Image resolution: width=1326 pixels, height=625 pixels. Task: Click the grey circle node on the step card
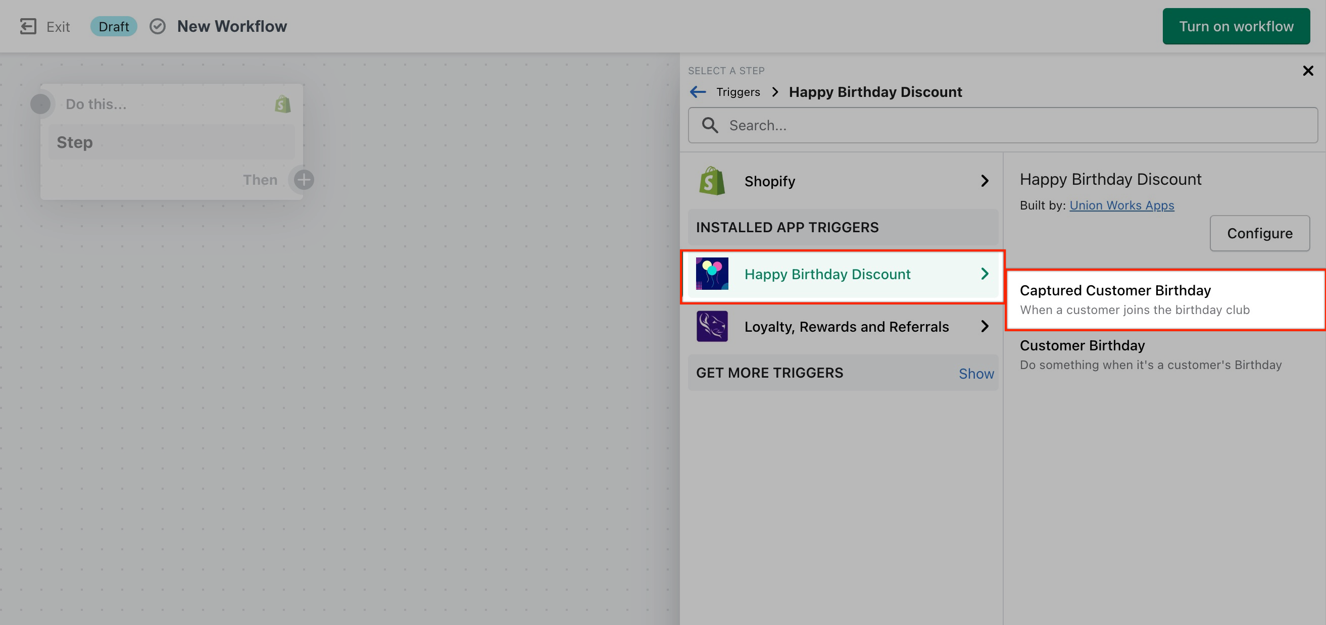pos(41,104)
